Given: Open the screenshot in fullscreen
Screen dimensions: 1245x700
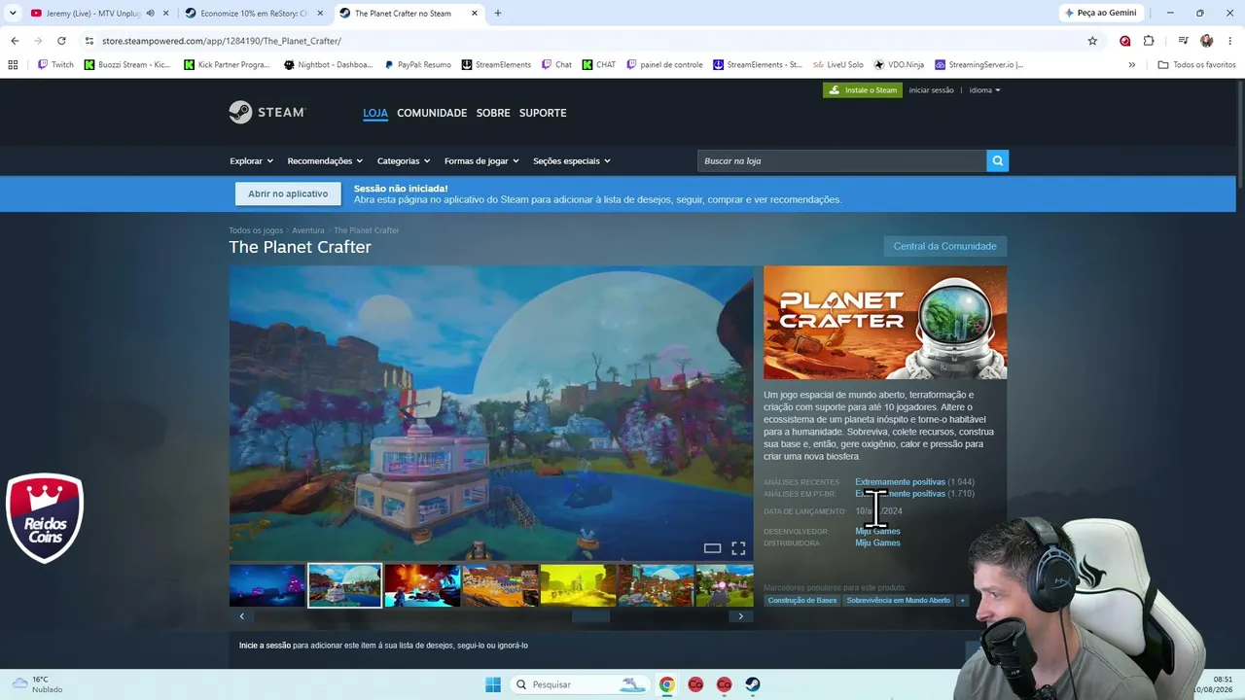Looking at the screenshot, I should 738,548.
